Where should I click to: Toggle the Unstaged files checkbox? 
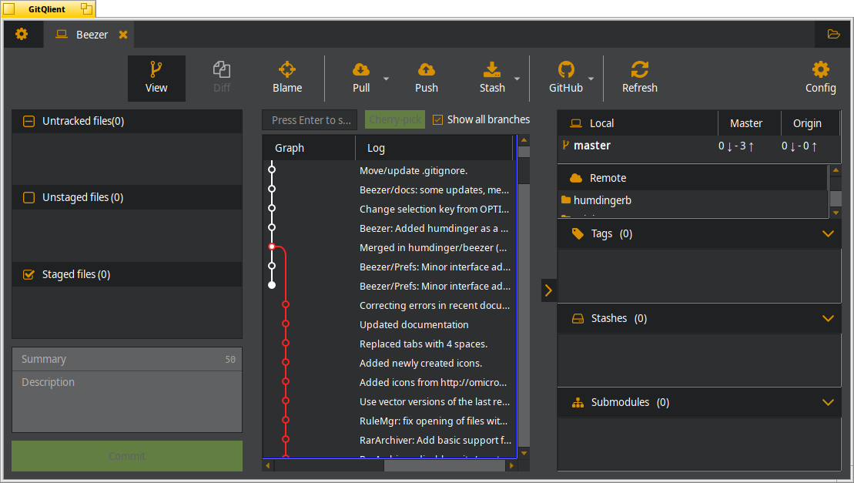coord(28,197)
